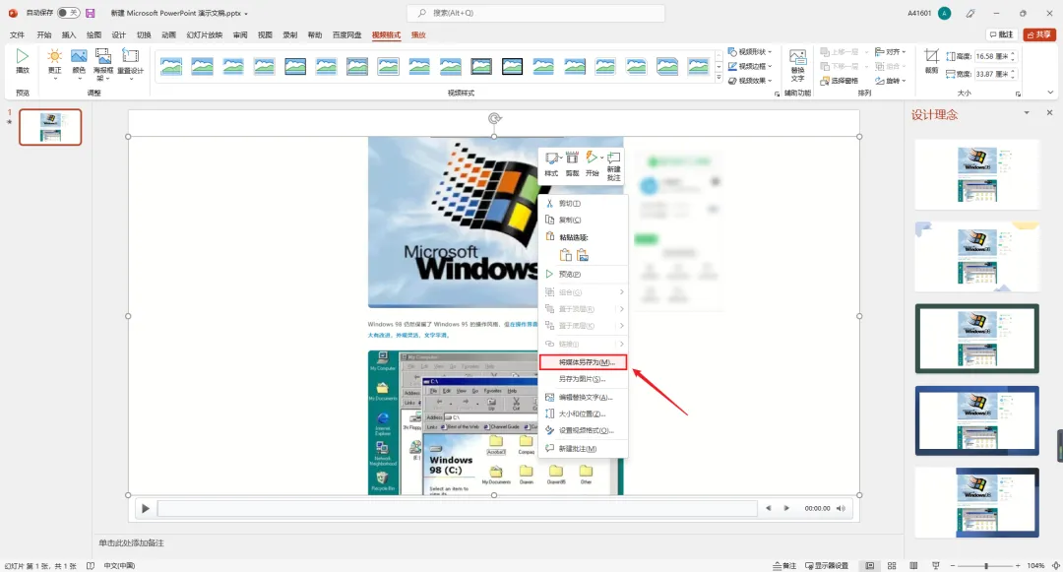Click the PowerPoint logo icon in title bar
Viewport: 1063px width, 572px height.
click(13, 13)
